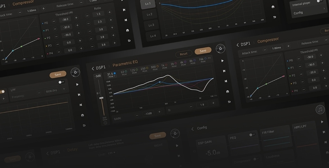The height and width of the screenshot is (168, 329).
Task: Switch to the Lv.2 tab
Action: pyautogui.click(x=150, y=14)
